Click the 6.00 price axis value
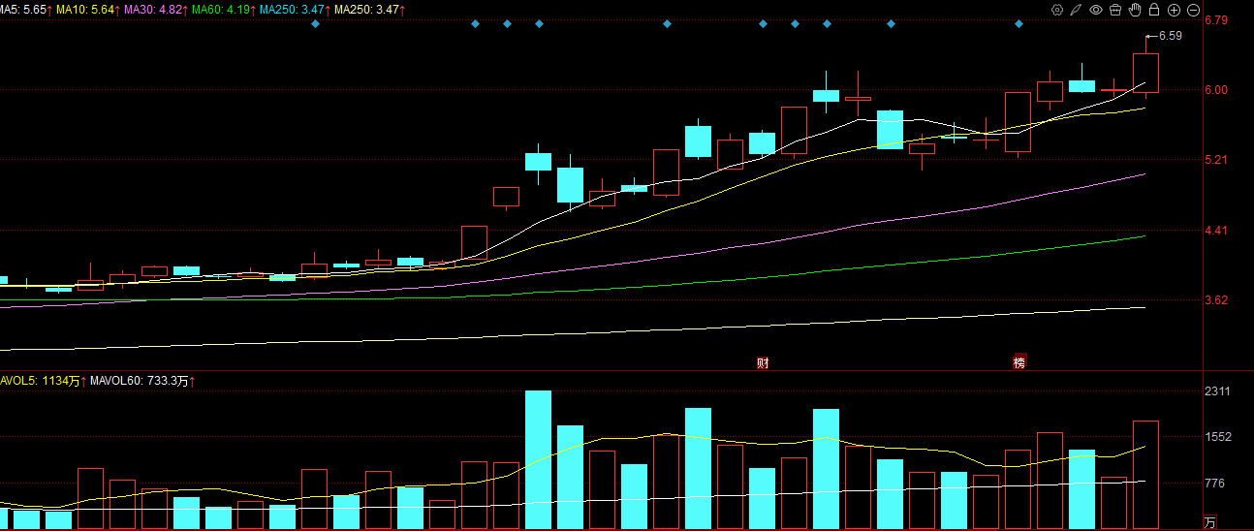This screenshot has height=531, width=1254. tap(1216, 90)
